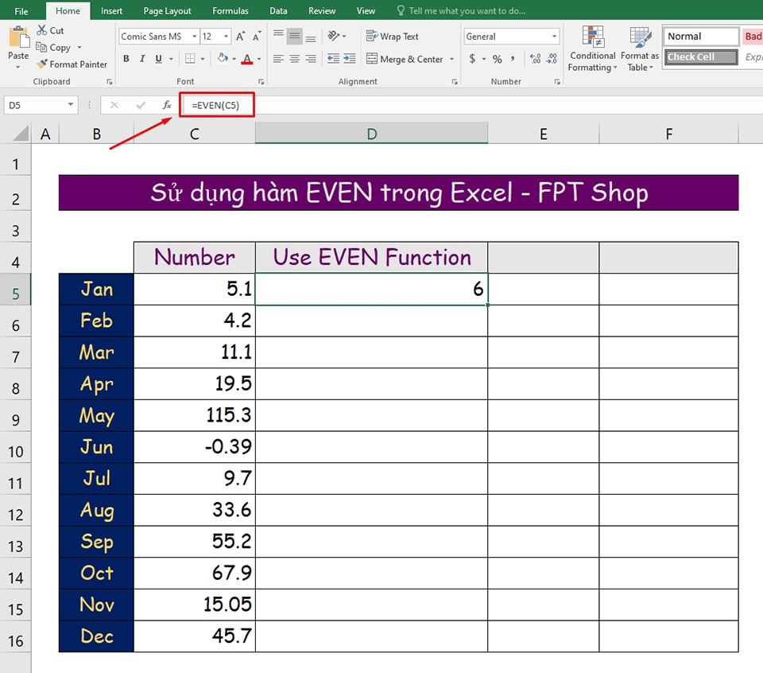The image size is (763, 673).
Task: Select the Format Painter brush
Action: coord(42,64)
